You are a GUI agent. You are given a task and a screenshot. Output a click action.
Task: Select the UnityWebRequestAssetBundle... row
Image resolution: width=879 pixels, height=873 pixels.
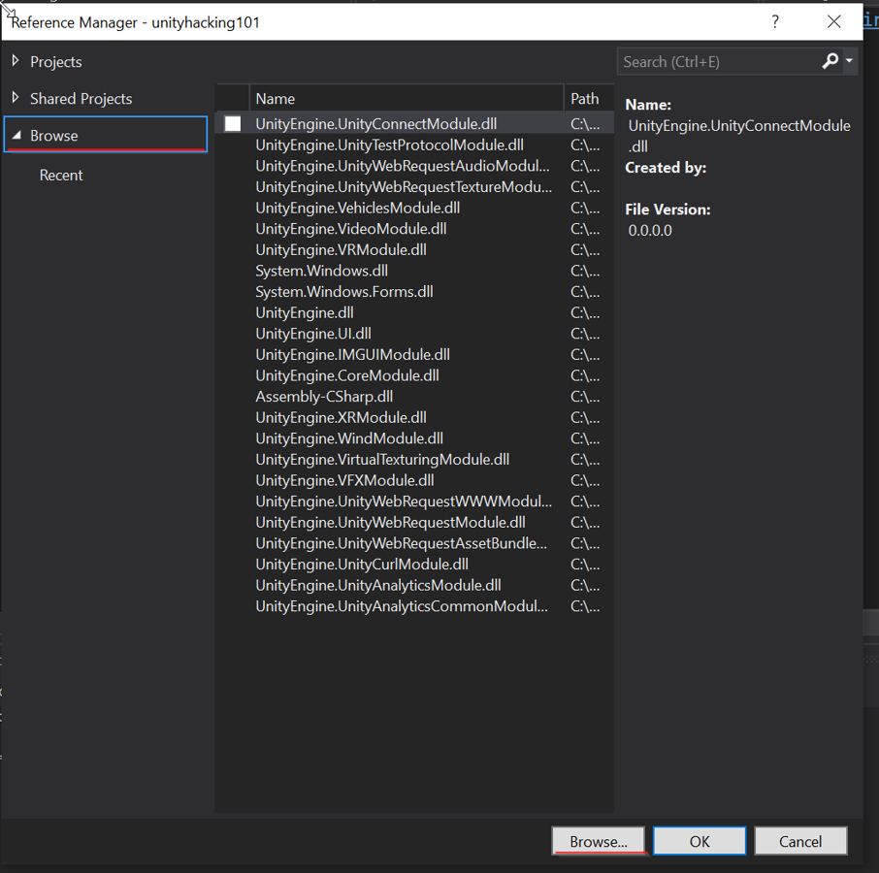point(414,543)
